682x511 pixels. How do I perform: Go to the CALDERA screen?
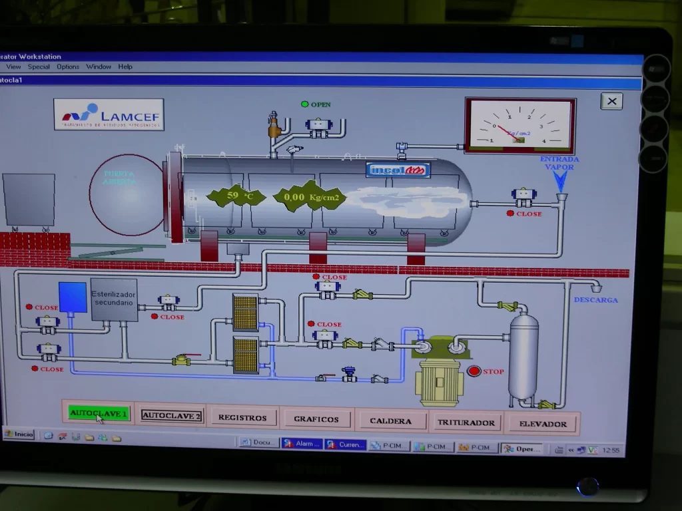coord(390,421)
